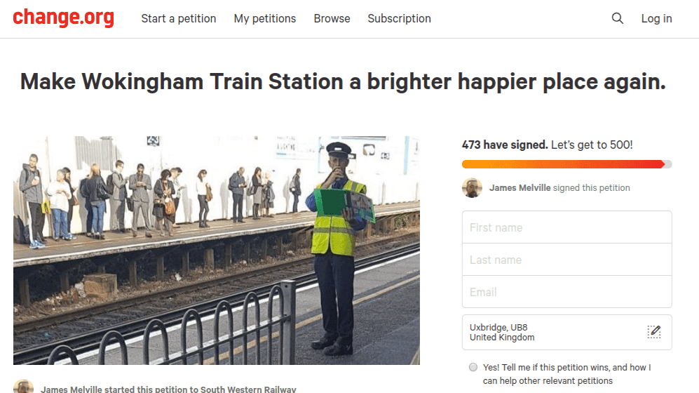Click the change.org logo
The height and width of the screenshot is (393, 699).
pos(63,18)
